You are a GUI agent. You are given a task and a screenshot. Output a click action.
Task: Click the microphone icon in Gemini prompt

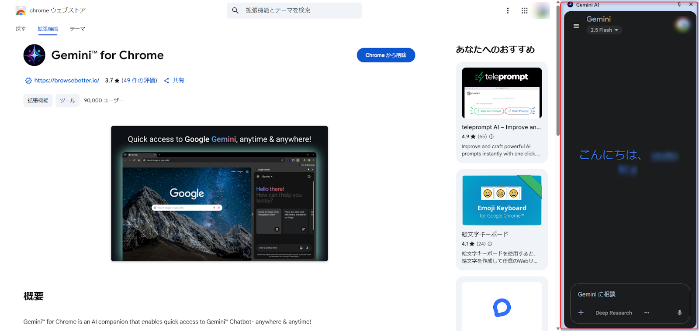click(679, 313)
